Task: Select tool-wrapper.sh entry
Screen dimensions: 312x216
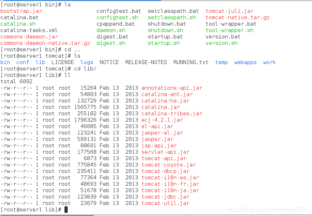Action: tap(230, 30)
